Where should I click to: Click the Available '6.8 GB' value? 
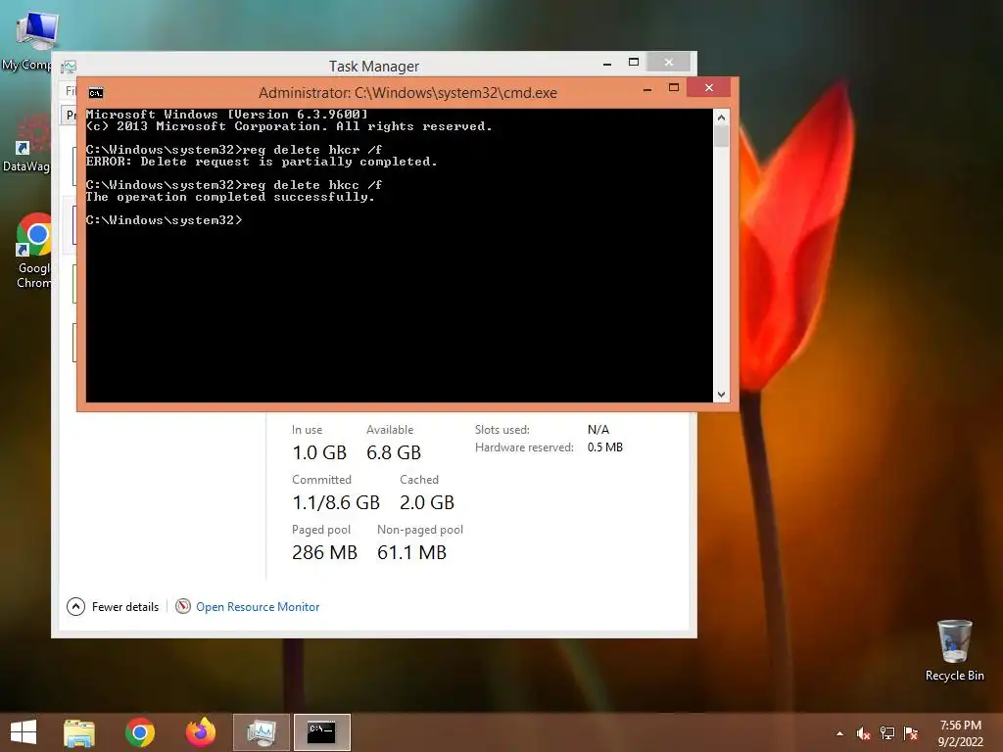394,452
